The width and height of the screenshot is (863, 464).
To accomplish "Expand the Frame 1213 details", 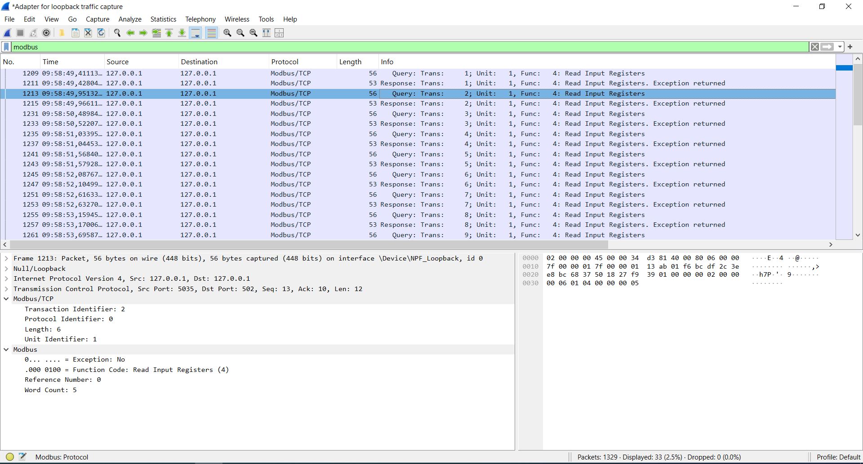I will 6,258.
